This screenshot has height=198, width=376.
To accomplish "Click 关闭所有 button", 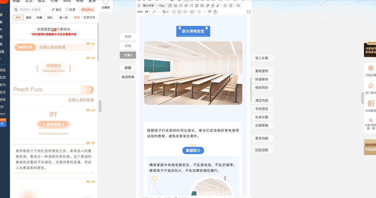I will click(128, 77).
